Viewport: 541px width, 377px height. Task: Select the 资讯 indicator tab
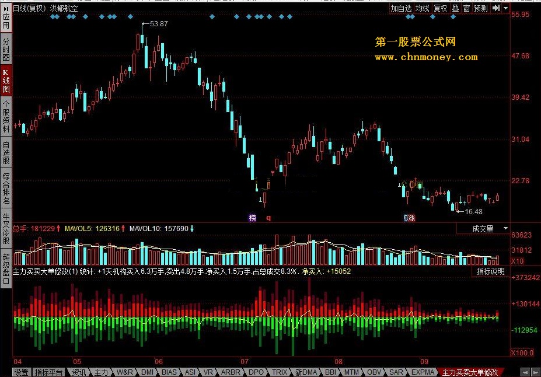pos(79,372)
